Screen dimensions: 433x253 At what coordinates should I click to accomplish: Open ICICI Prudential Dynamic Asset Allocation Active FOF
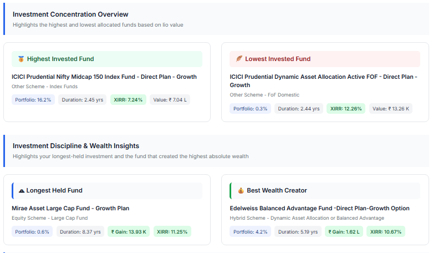pyautogui.click(x=323, y=81)
